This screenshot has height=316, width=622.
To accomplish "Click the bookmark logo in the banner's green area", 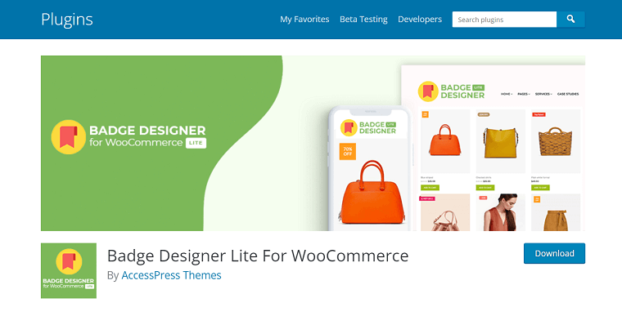I will click(68, 137).
